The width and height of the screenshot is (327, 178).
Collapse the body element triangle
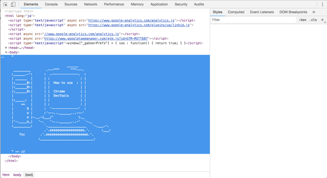pos(6,52)
